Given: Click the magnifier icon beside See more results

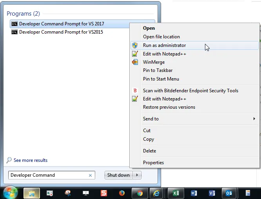Looking at the screenshot, I should click(9, 160).
